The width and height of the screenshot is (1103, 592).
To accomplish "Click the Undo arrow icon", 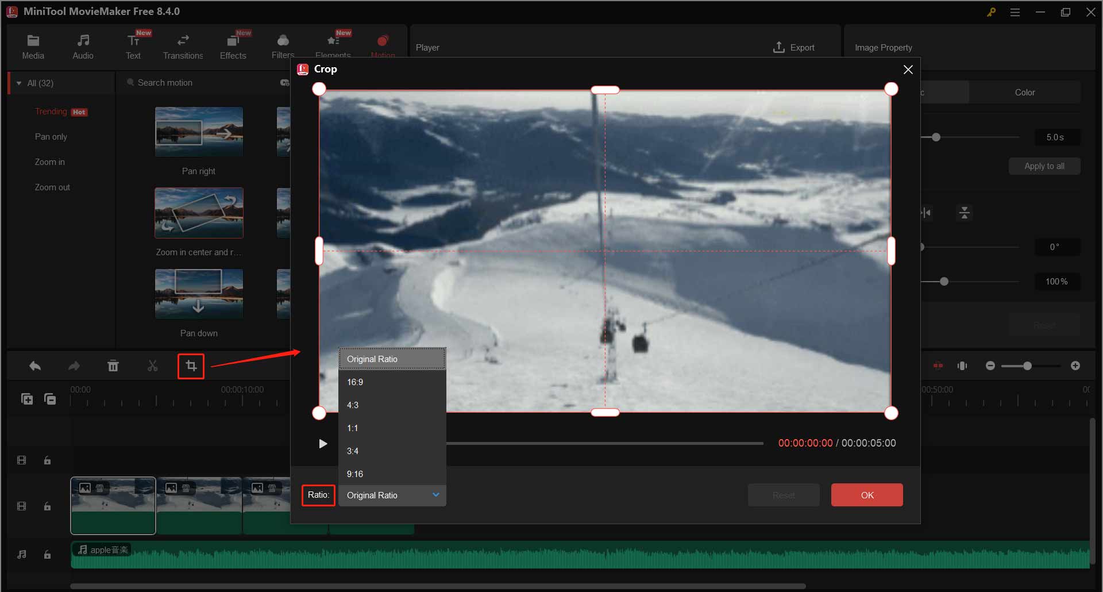I will [x=34, y=366].
